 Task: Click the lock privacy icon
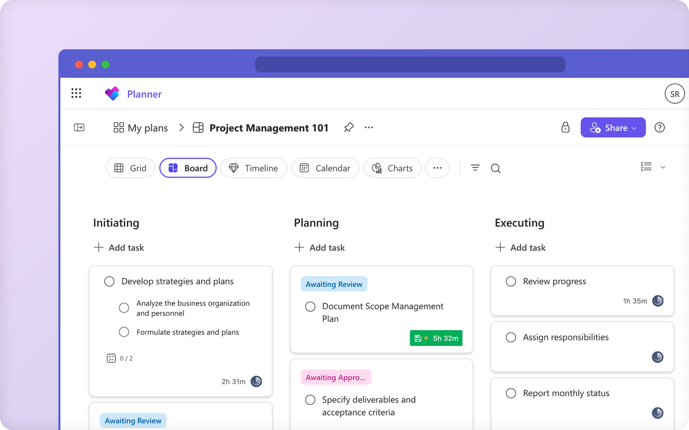(x=565, y=127)
